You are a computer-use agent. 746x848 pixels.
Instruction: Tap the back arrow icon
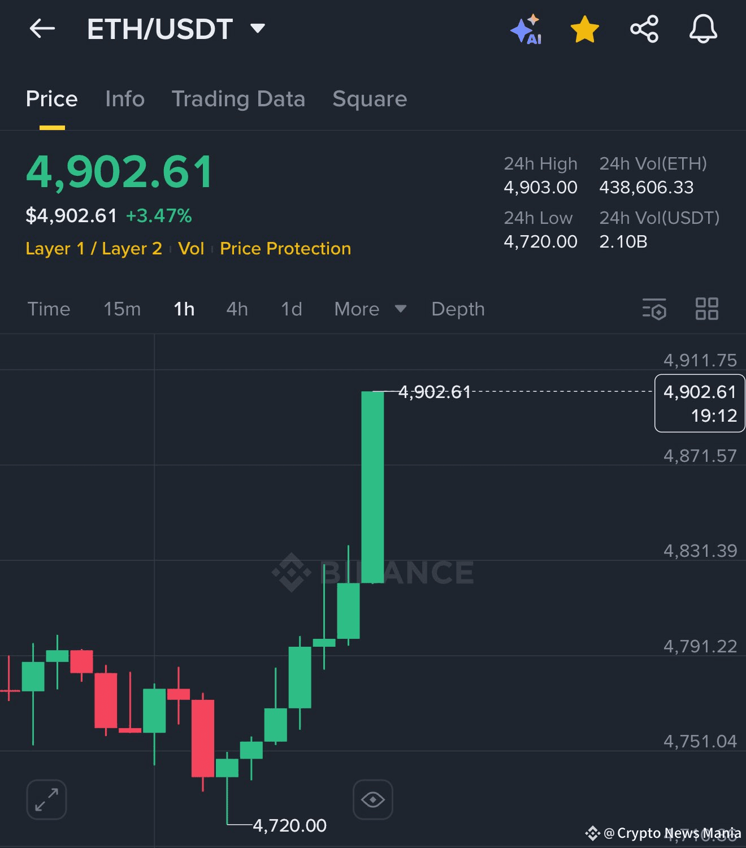(x=42, y=28)
